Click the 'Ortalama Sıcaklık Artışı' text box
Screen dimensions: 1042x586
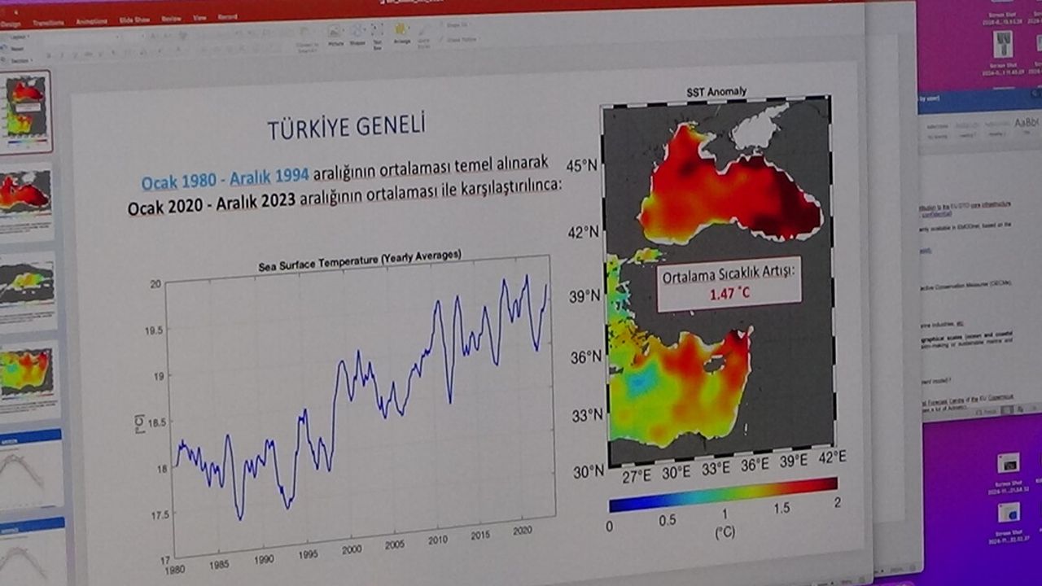click(729, 286)
